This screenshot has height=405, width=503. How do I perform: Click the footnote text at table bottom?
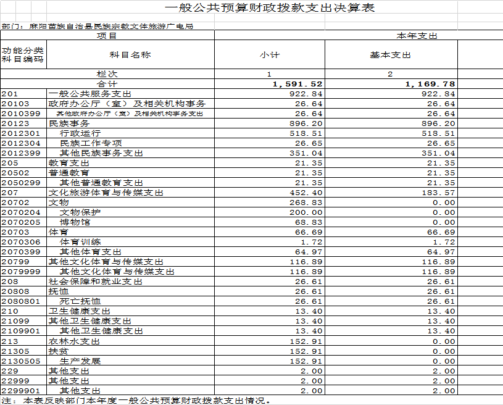coord(136,401)
